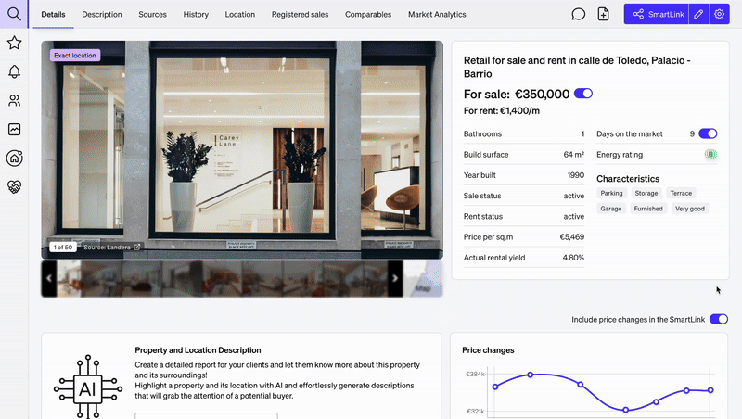Click the Price changes heading
This screenshot has height=419, width=742.
[488, 350]
